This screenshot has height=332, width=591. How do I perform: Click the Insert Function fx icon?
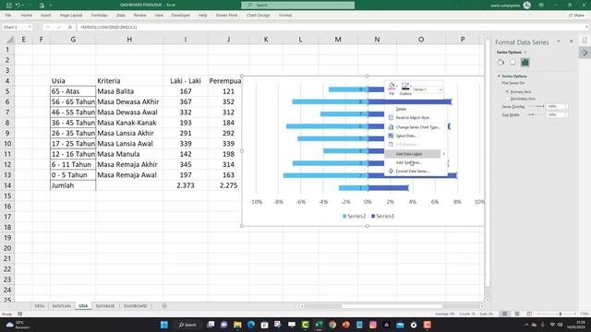(x=70, y=27)
